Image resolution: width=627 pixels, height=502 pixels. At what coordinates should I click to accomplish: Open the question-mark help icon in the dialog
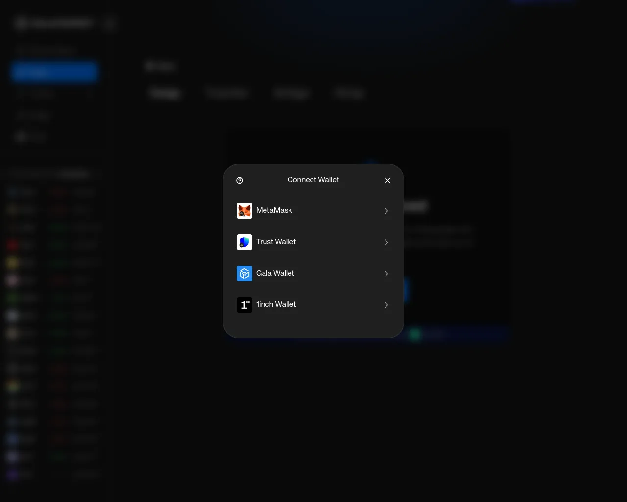point(240,180)
